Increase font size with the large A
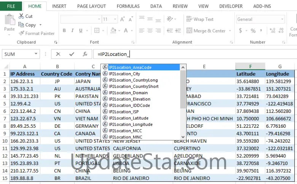297x184 pixels. [x=122, y=19]
